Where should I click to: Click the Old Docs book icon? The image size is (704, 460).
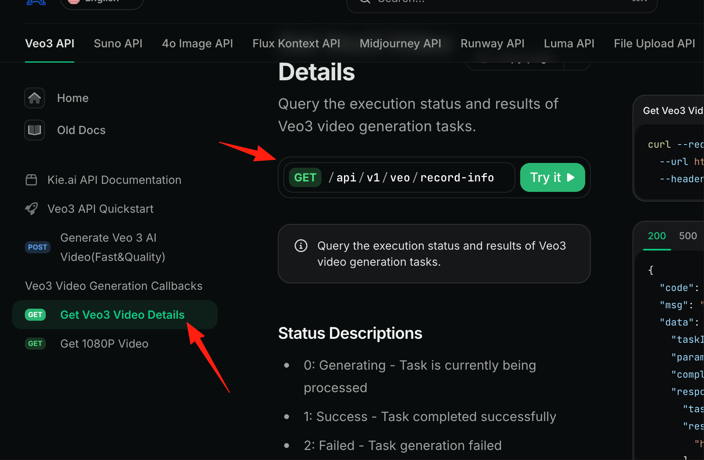(x=35, y=130)
